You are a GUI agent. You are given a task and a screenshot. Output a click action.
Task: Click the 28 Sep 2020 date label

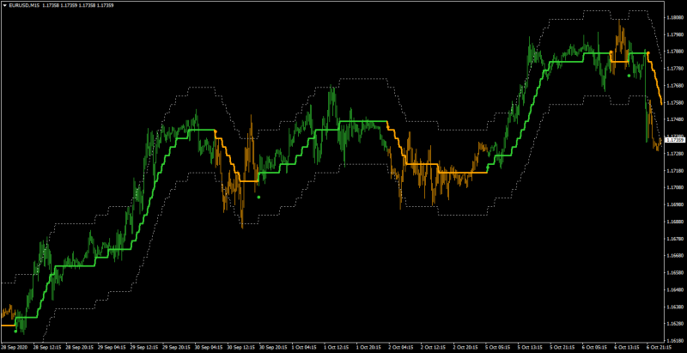14,346
